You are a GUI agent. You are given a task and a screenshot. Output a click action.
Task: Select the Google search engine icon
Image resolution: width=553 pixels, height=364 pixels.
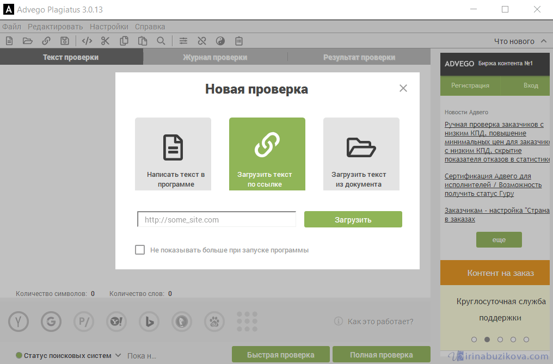click(x=51, y=322)
